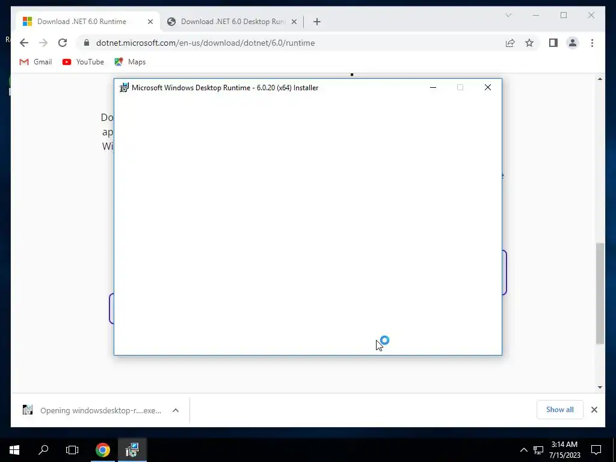Click the Show all downloads button
Viewport: 616px width, 462px height.
click(560, 409)
